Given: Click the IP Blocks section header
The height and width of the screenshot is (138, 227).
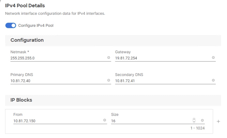Looking at the screenshot, I should [x=21, y=100].
